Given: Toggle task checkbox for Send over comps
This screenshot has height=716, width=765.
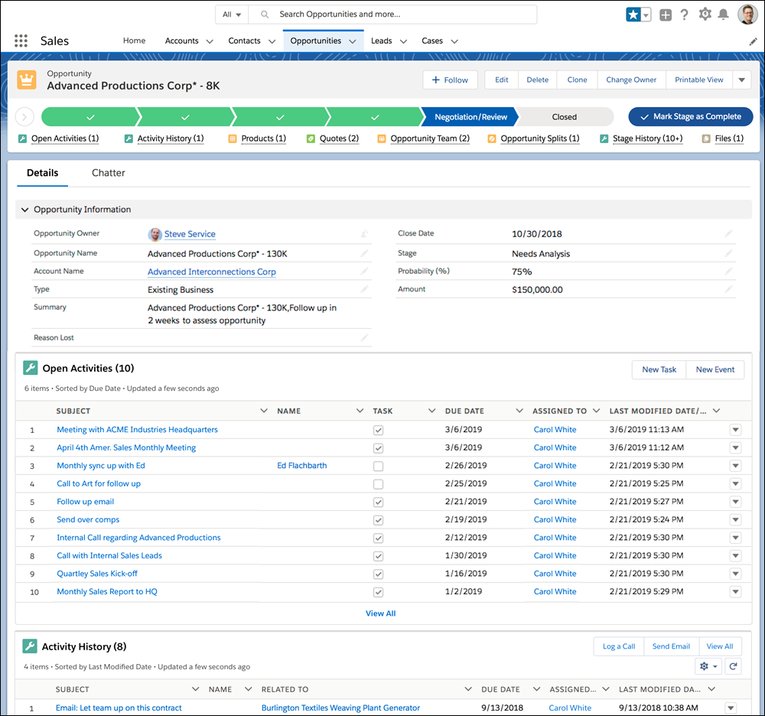Looking at the screenshot, I should [378, 520].
